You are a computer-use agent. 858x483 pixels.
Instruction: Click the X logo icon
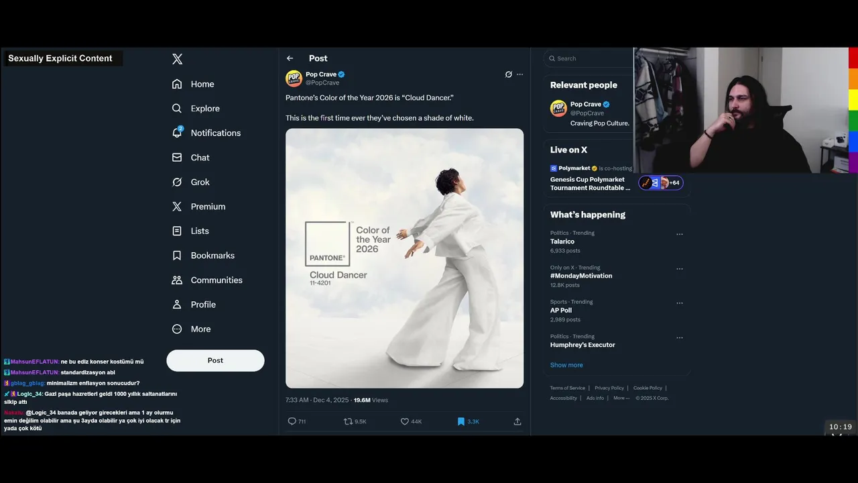tap(177, 59)
